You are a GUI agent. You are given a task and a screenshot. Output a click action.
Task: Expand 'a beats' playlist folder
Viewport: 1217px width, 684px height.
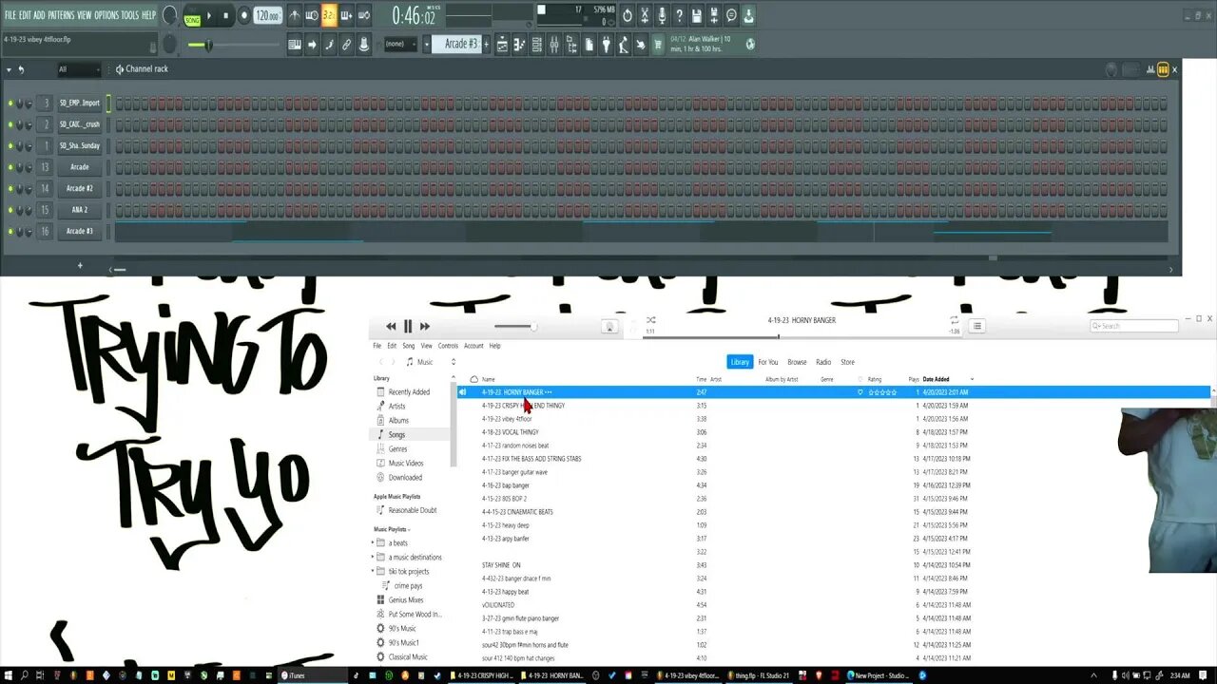click(x=373, y=542)
